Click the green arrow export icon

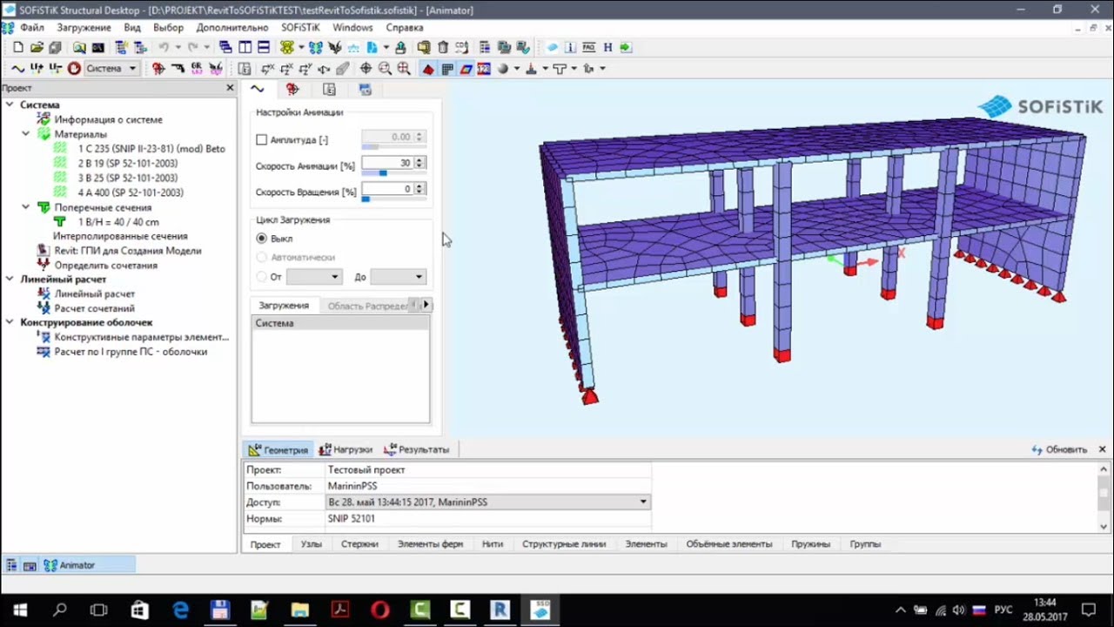tap(626, 48)
